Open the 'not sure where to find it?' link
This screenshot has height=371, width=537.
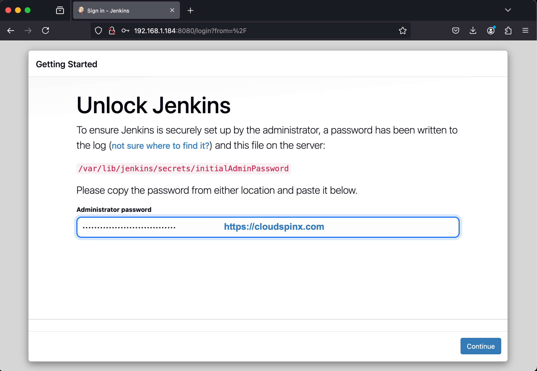point(160,146)
